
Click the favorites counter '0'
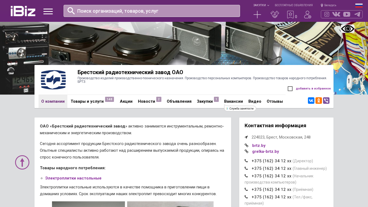[x=296, y=17]
